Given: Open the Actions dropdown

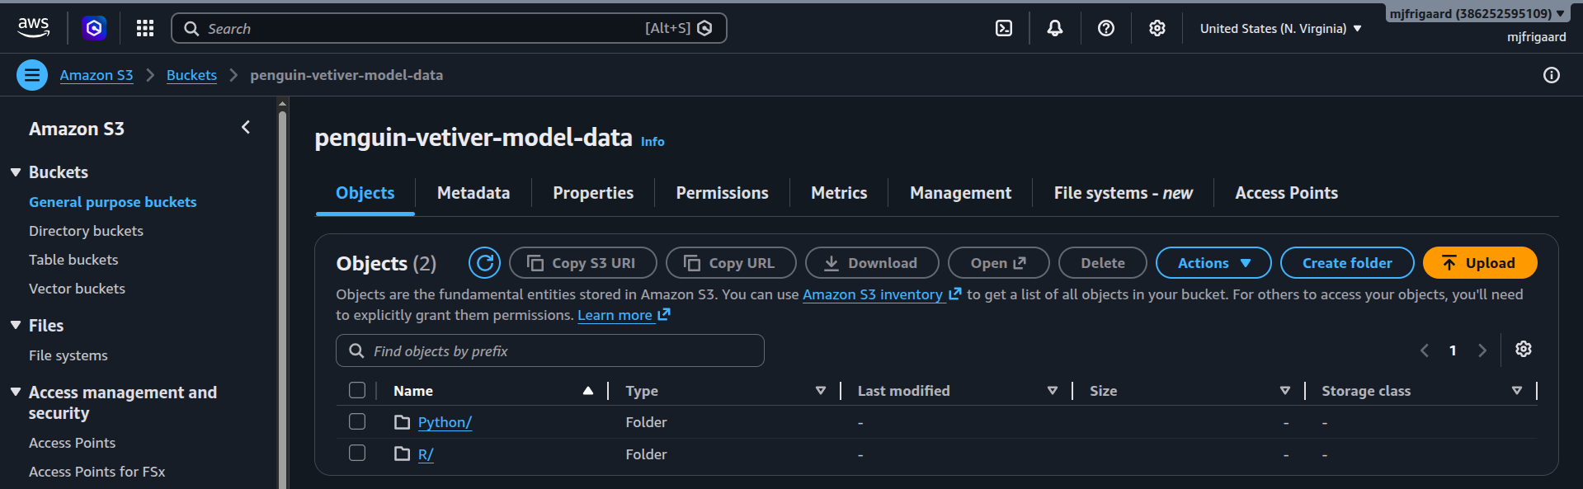Looking at the screenshot, I should point(1213,263).
